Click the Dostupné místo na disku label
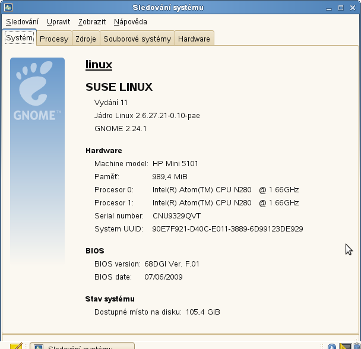Image resolution: width=361 pixels, height=349 pixels. click(138, 312)
